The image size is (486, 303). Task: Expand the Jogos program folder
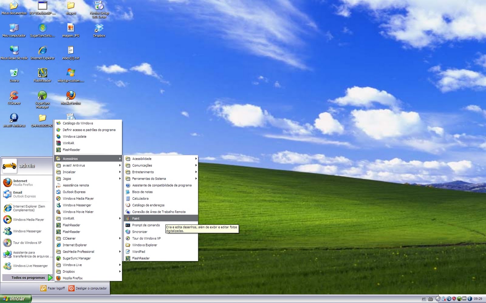click(88, 179)
